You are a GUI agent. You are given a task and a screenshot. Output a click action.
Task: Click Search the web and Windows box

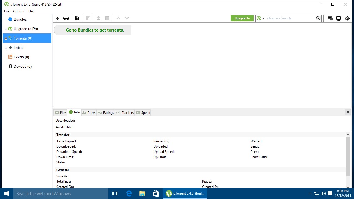[x=61, y=193]
